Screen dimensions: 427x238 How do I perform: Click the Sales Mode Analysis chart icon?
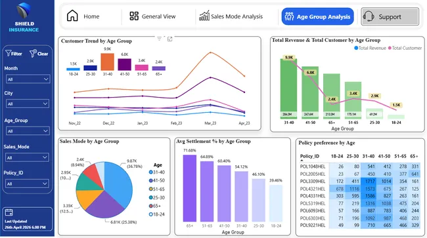(x=204, y=16)
